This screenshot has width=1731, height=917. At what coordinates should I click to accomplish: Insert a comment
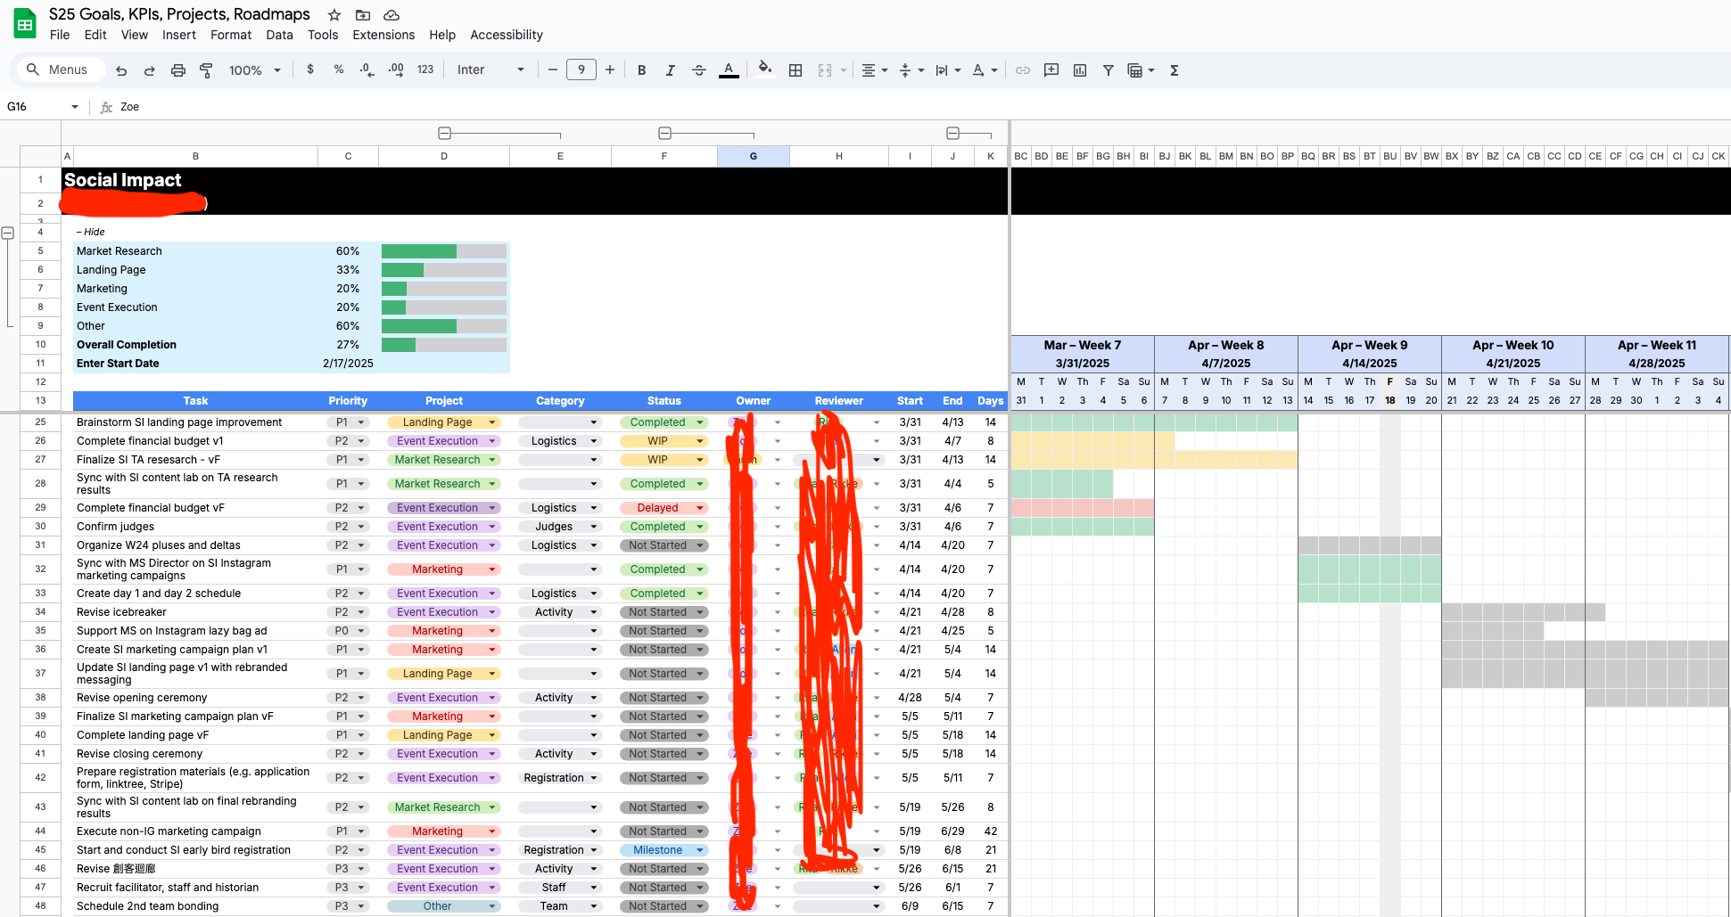point(1051,70)
